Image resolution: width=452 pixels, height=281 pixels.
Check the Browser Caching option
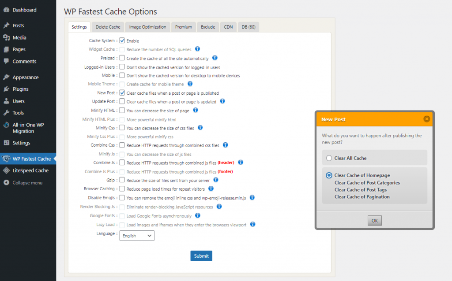click(121, 189)
